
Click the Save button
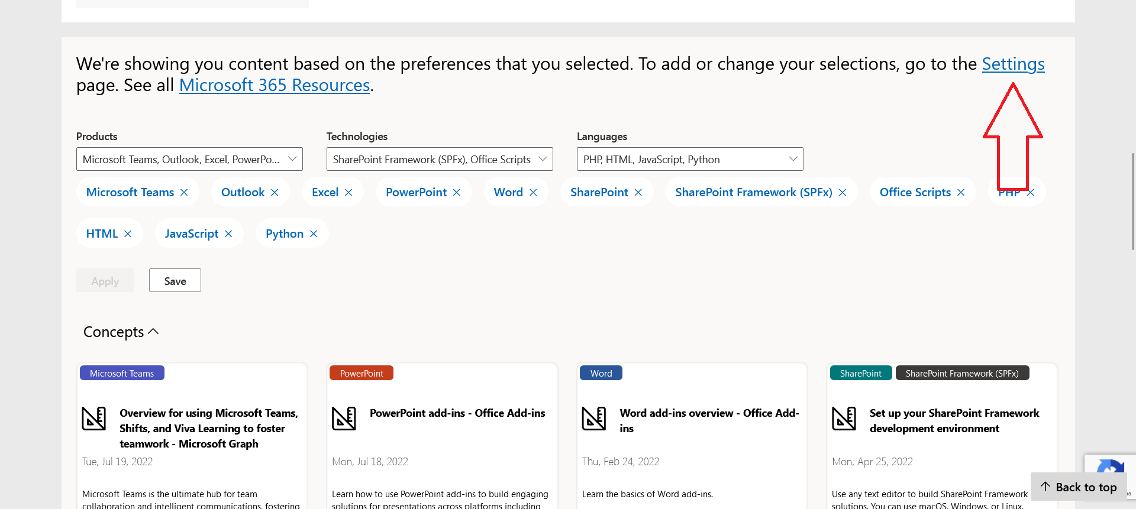(x=175, y=281)
